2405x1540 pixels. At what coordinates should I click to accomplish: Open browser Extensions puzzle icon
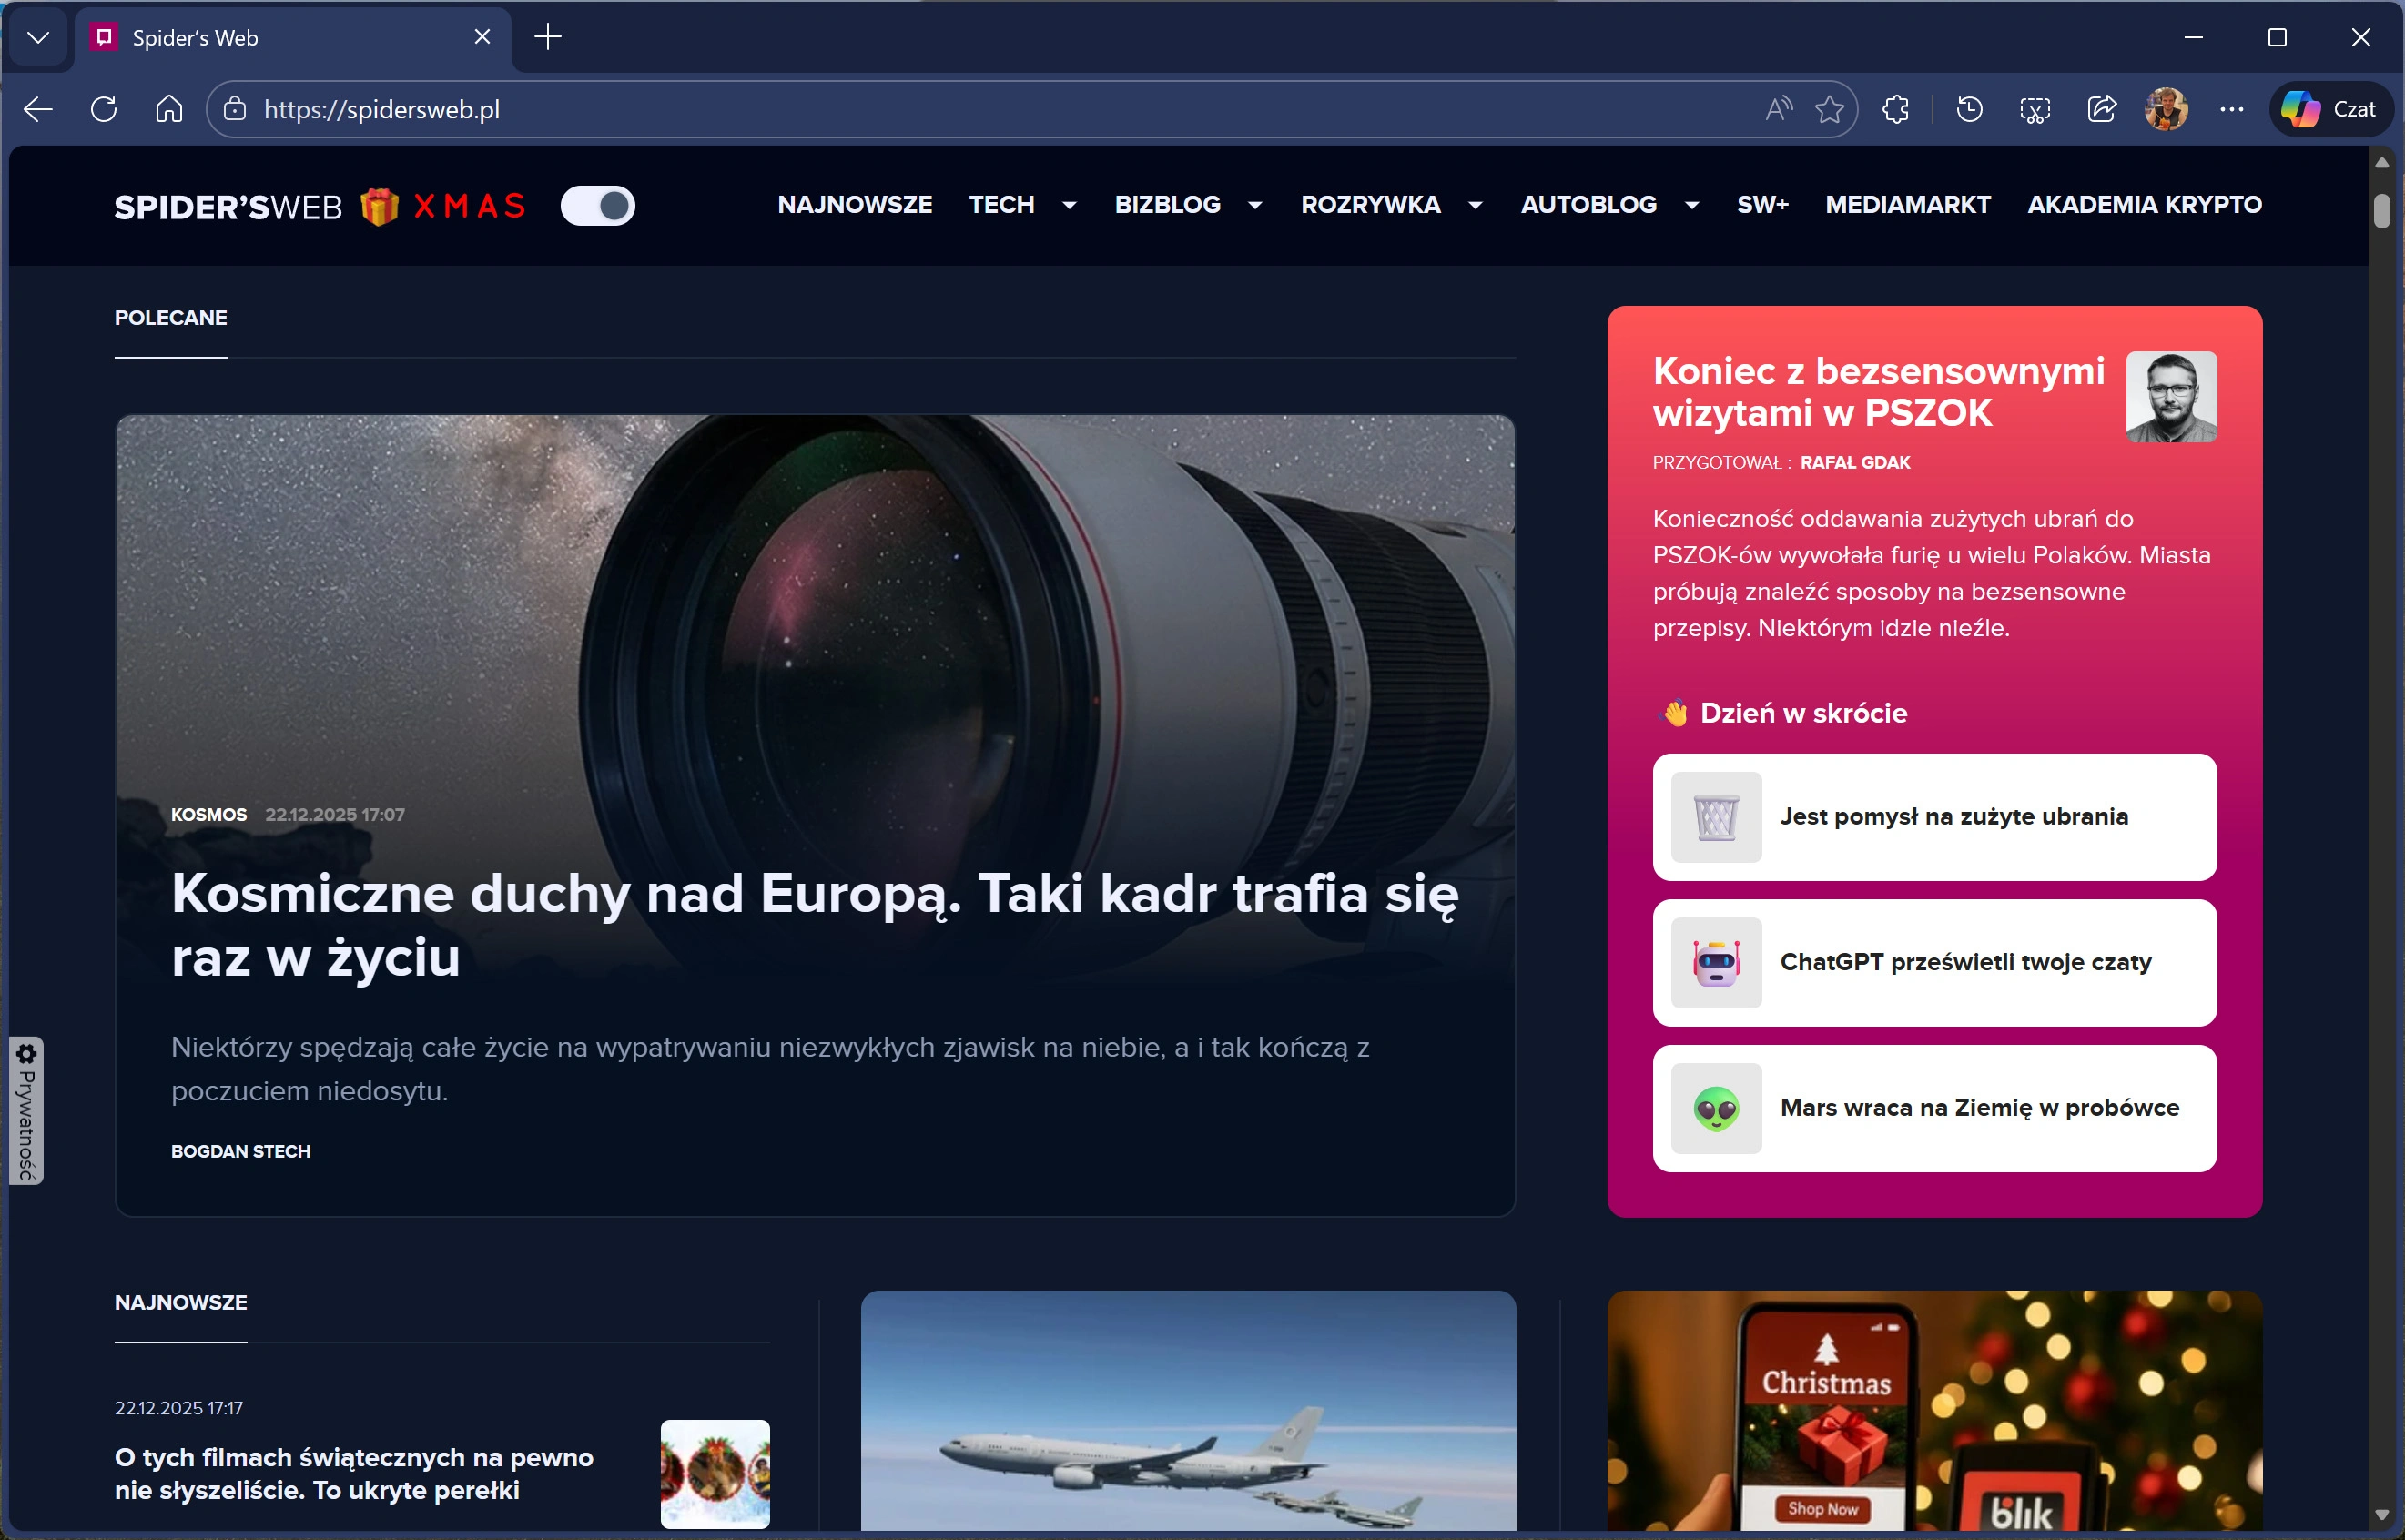tap(1896, 109)
